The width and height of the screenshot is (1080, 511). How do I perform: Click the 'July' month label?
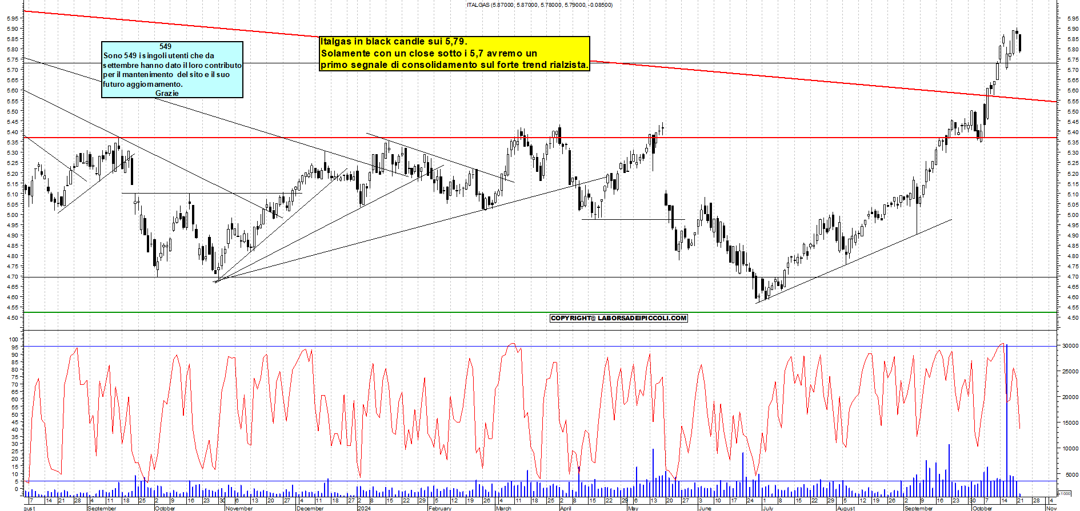[x=768, y=508]
